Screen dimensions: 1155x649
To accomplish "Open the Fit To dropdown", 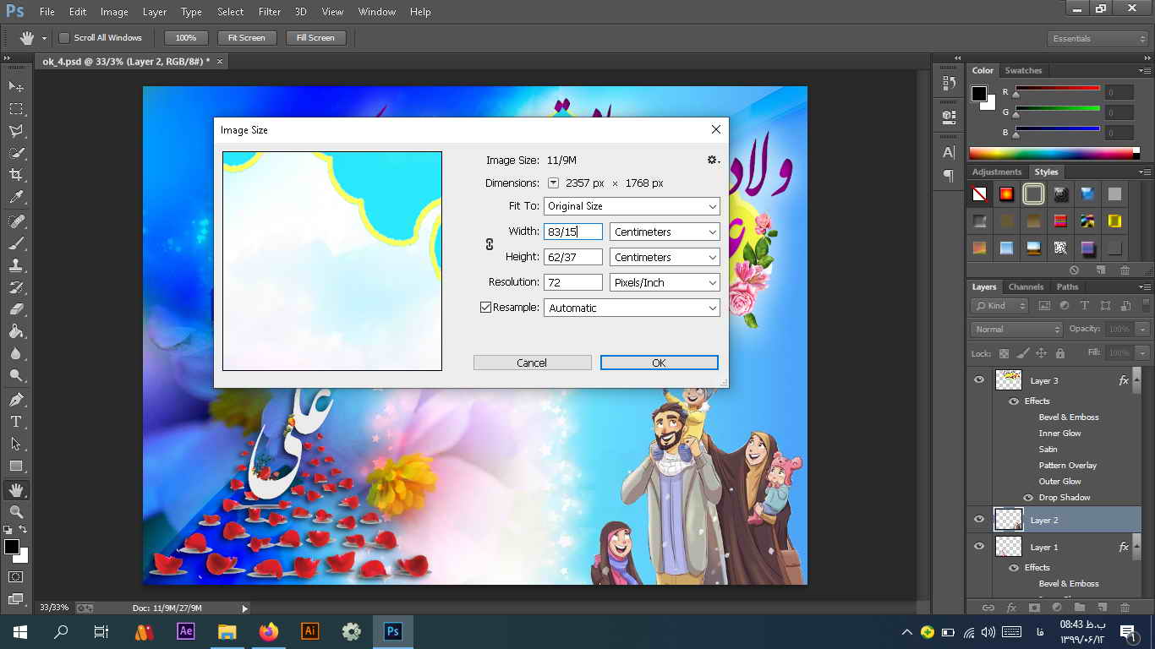I will (x=632, y=206).
